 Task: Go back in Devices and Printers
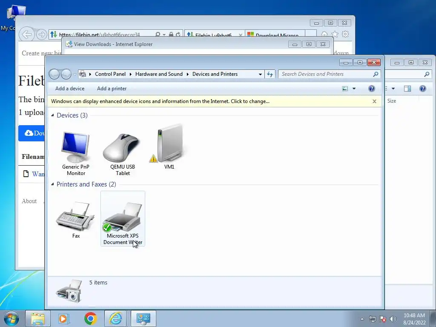click(54, 74)
